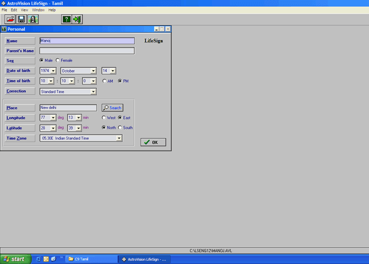Click the portrait toolbar icon
Image resolution: width=369 pixels, height=264 pixels.
pos(33,20)
